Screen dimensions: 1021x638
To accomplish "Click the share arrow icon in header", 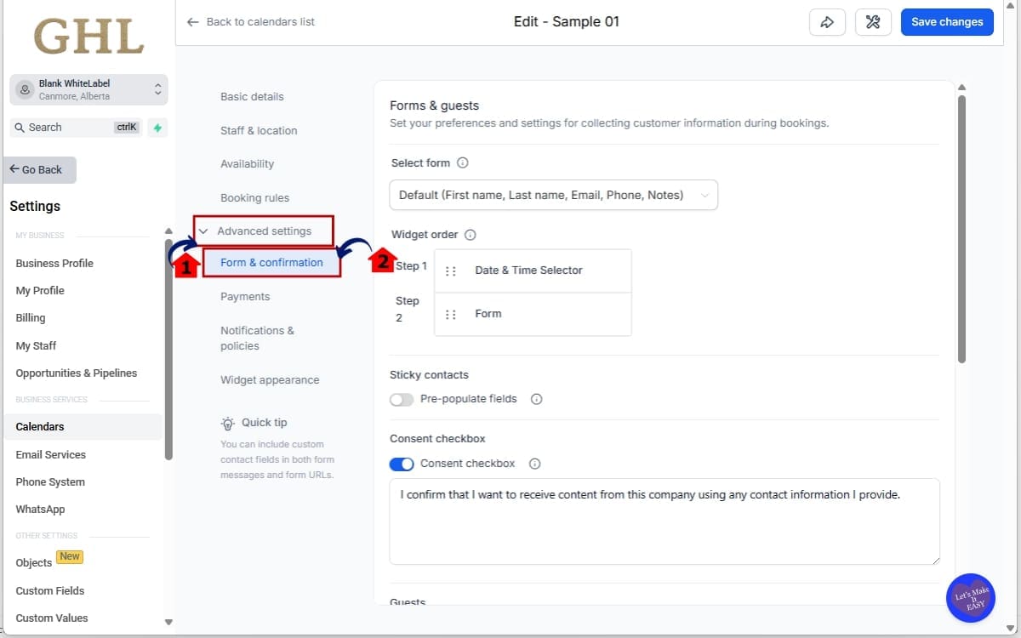I will point(827,22).
